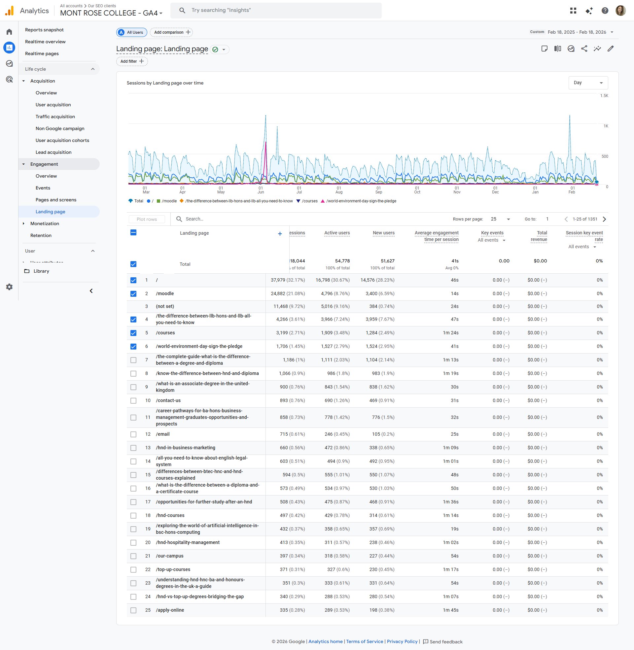Open the Pages and screens report

coord(56,200)
